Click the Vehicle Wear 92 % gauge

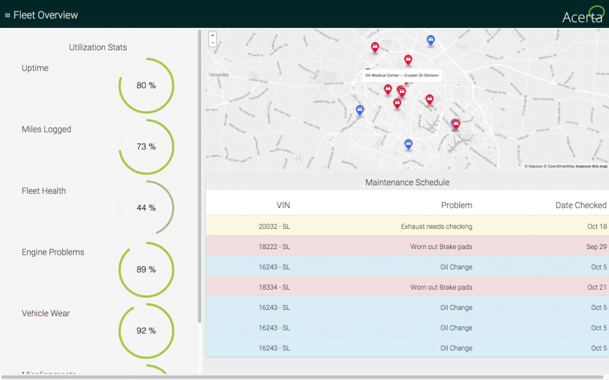(146, 331)
